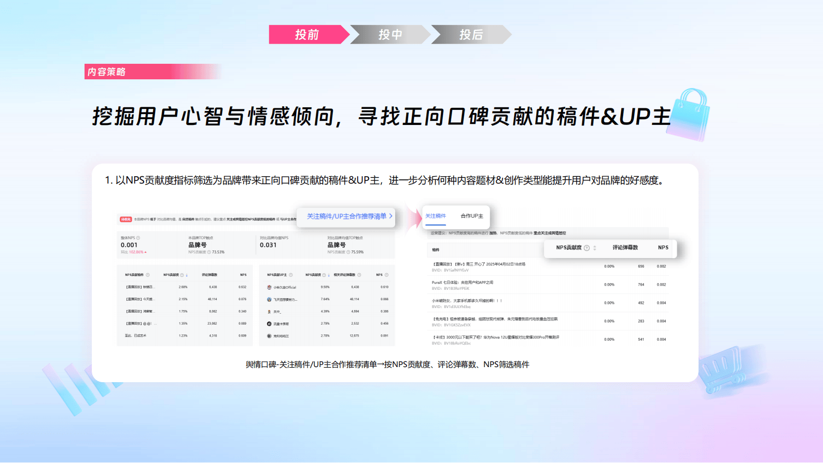Screen dimensions: 823x463
Task: Click the 投前 stage arrow
Action: pyautogui.click(x=307, y=35)
